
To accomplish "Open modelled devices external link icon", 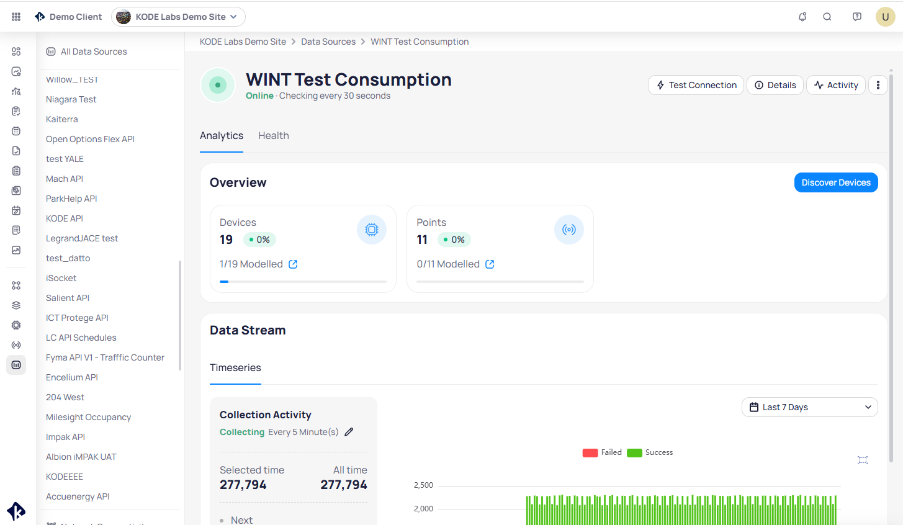I will 293,264.
